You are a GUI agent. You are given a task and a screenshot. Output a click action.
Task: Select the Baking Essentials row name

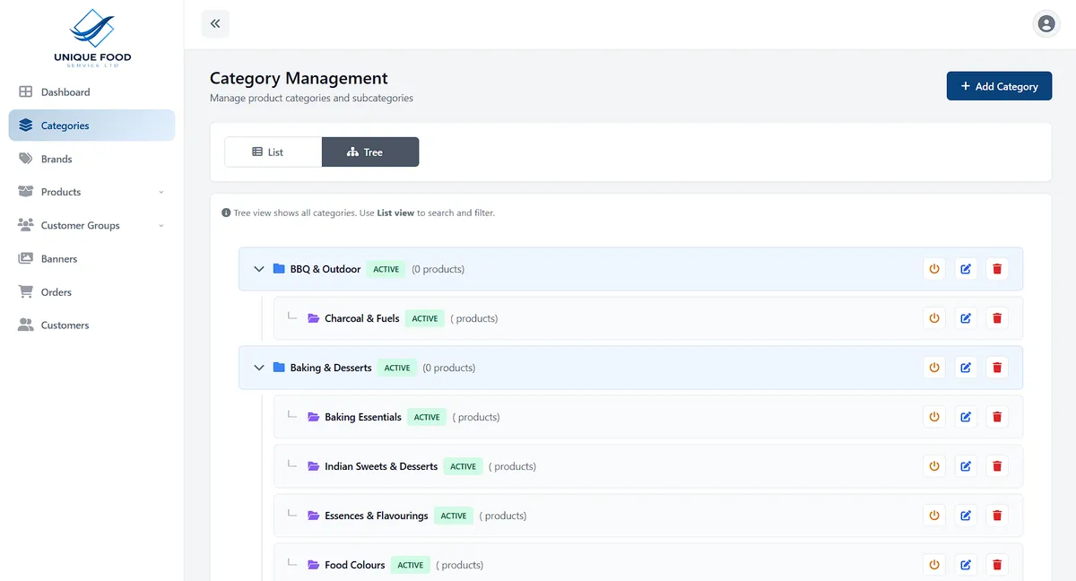point(363,417)
